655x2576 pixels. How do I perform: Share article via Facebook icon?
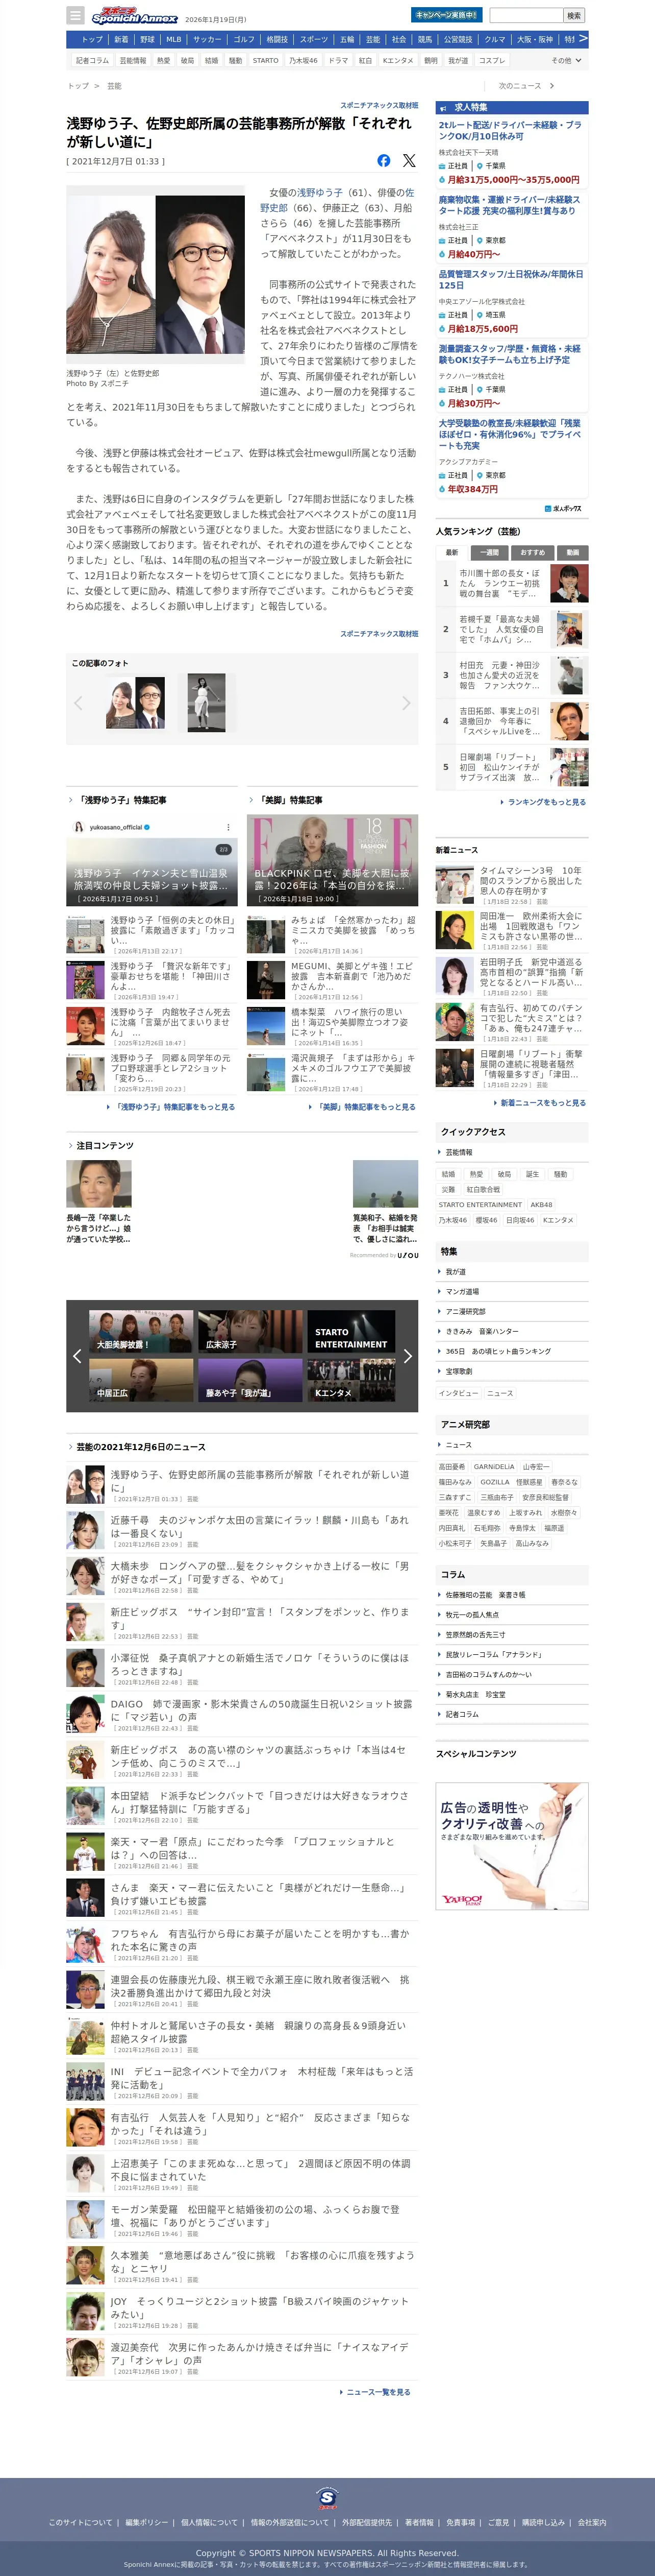(x=384, y=160)
